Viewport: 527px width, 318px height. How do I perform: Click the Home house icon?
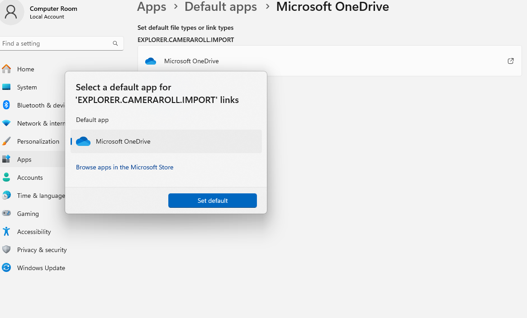coord(6,69)
